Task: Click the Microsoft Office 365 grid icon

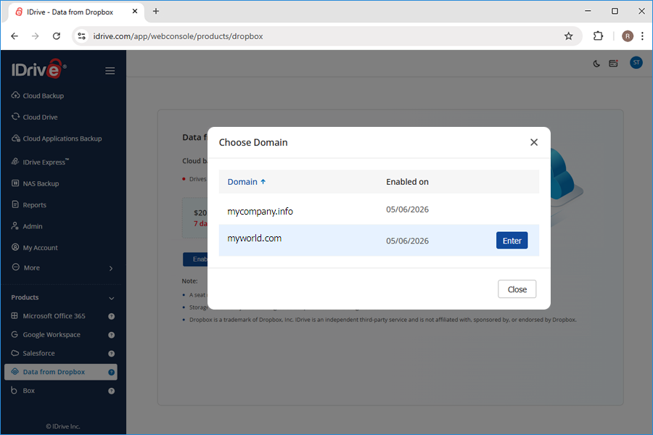Action: coord(15,315)
